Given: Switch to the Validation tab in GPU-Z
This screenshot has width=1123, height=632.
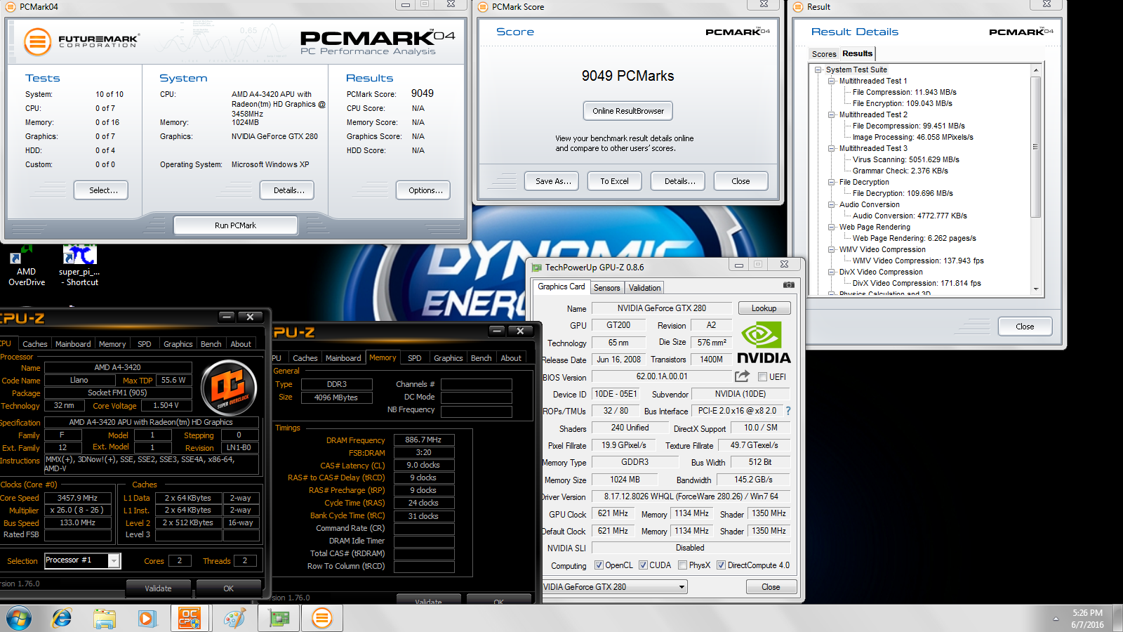Looking at the screenshot, I should point(644,288).
